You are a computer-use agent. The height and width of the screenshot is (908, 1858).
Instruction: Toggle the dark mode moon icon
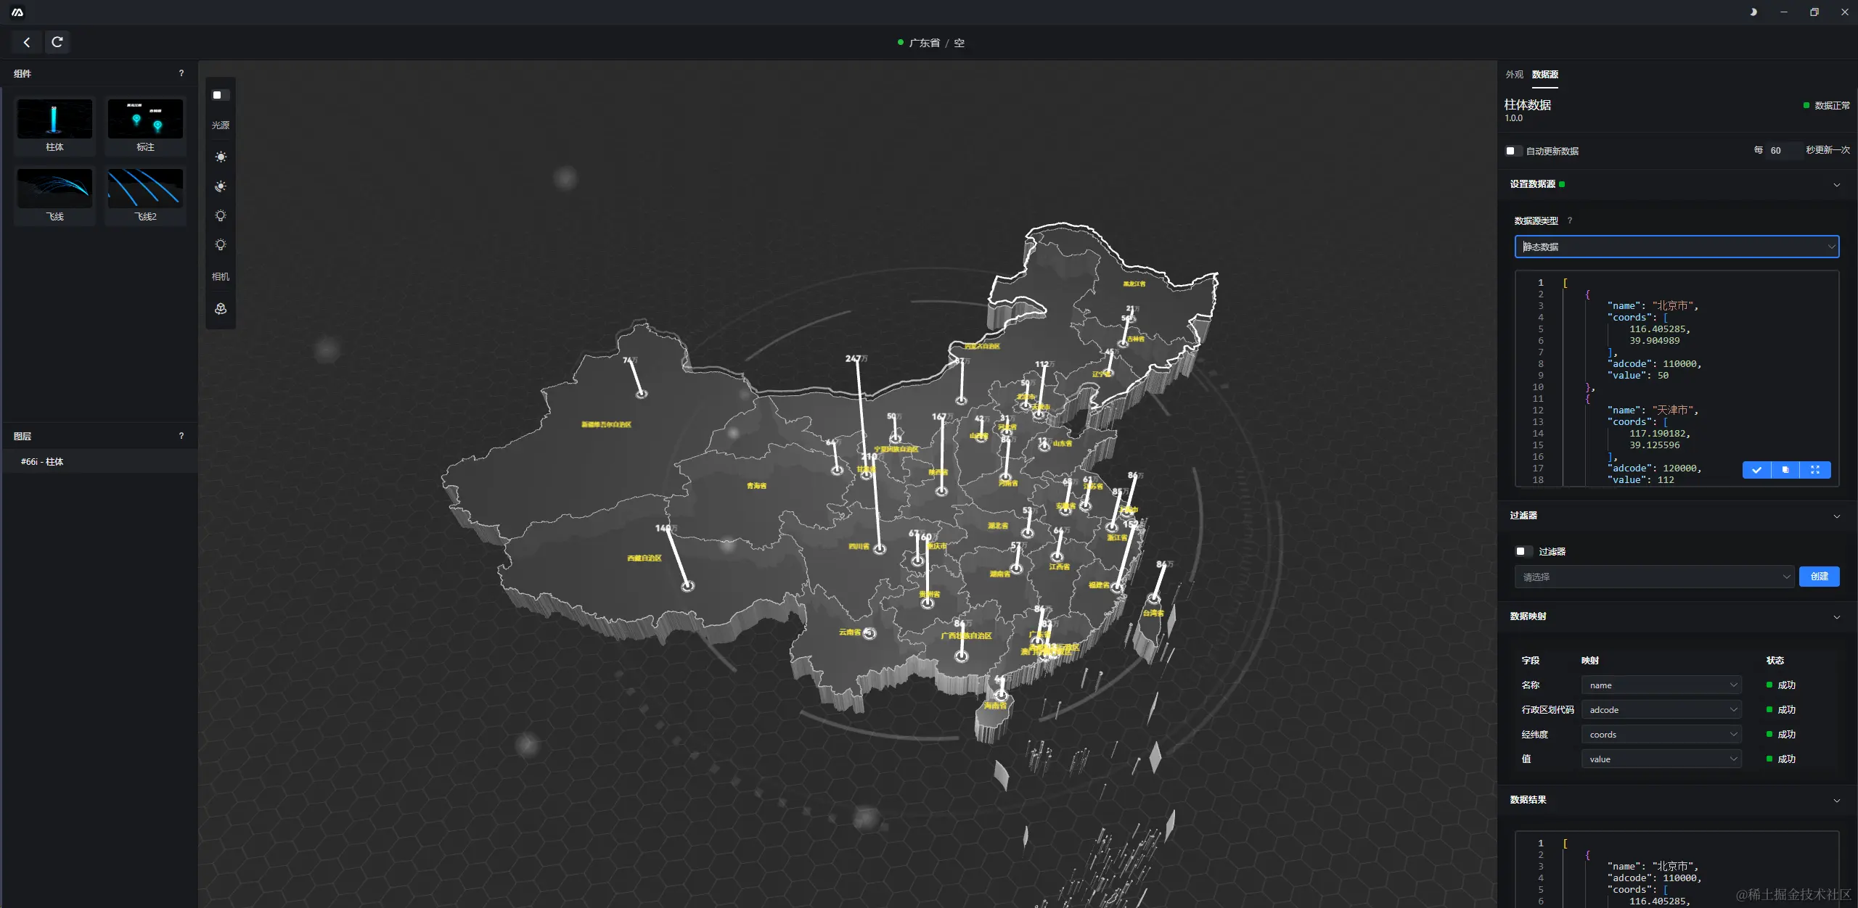[1753, 12]
